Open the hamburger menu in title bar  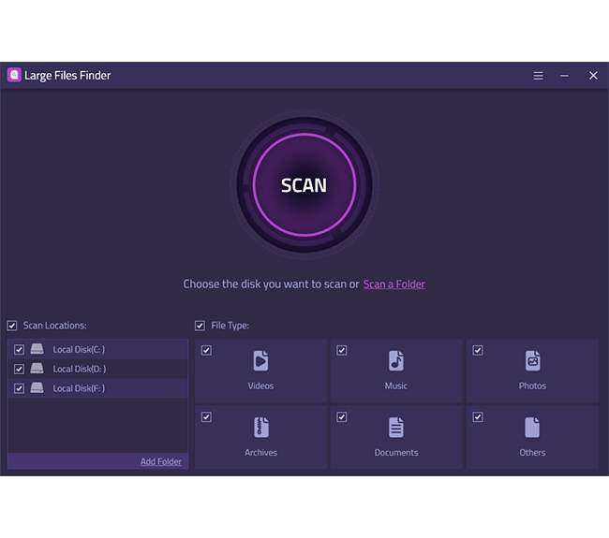point(538,76)
